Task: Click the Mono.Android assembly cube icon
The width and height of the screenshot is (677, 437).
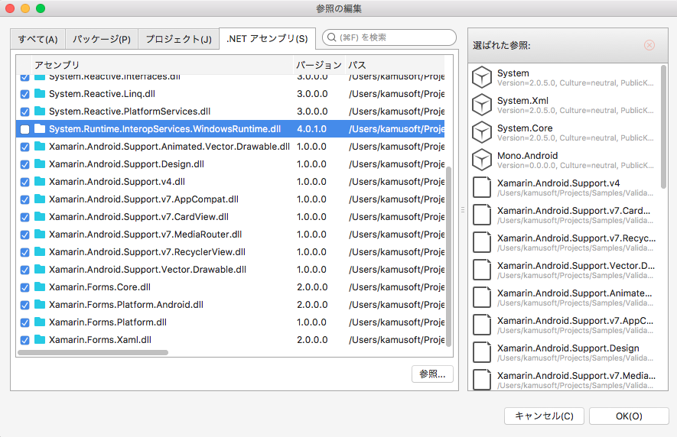Action: point(481,160)
